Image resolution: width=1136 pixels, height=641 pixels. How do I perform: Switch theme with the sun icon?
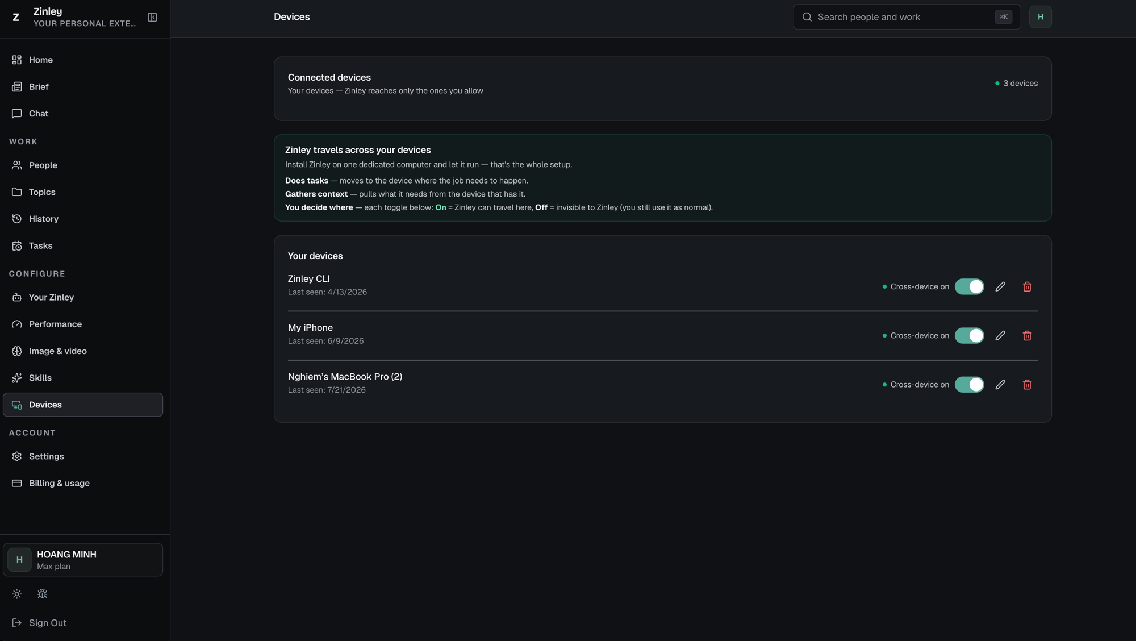(x=17, y=594)
